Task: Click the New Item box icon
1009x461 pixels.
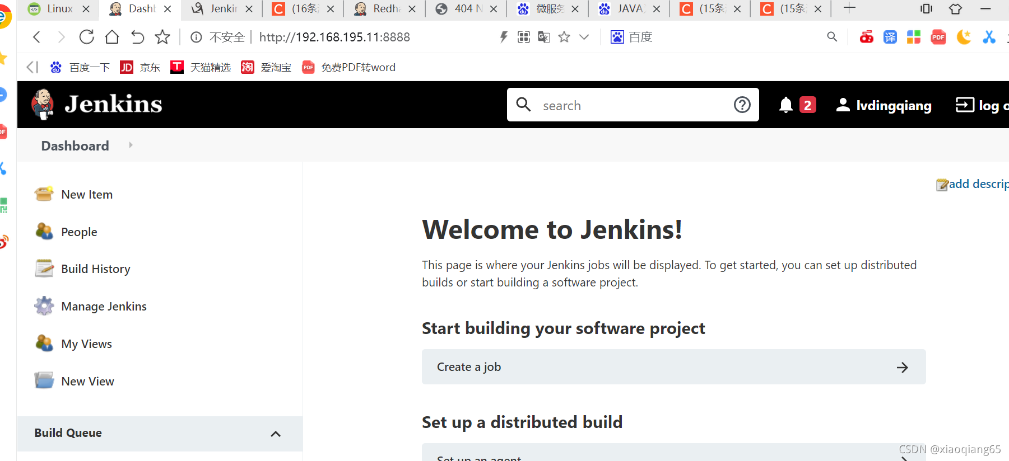Action: [44, 194]
